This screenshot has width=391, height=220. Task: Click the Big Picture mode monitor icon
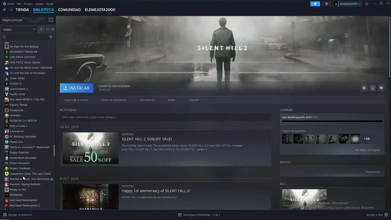(367, 4)
